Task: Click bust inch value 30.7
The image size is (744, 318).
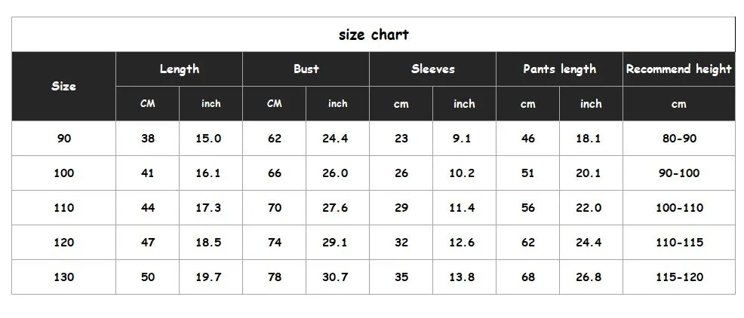Action: tap(337, 277)
